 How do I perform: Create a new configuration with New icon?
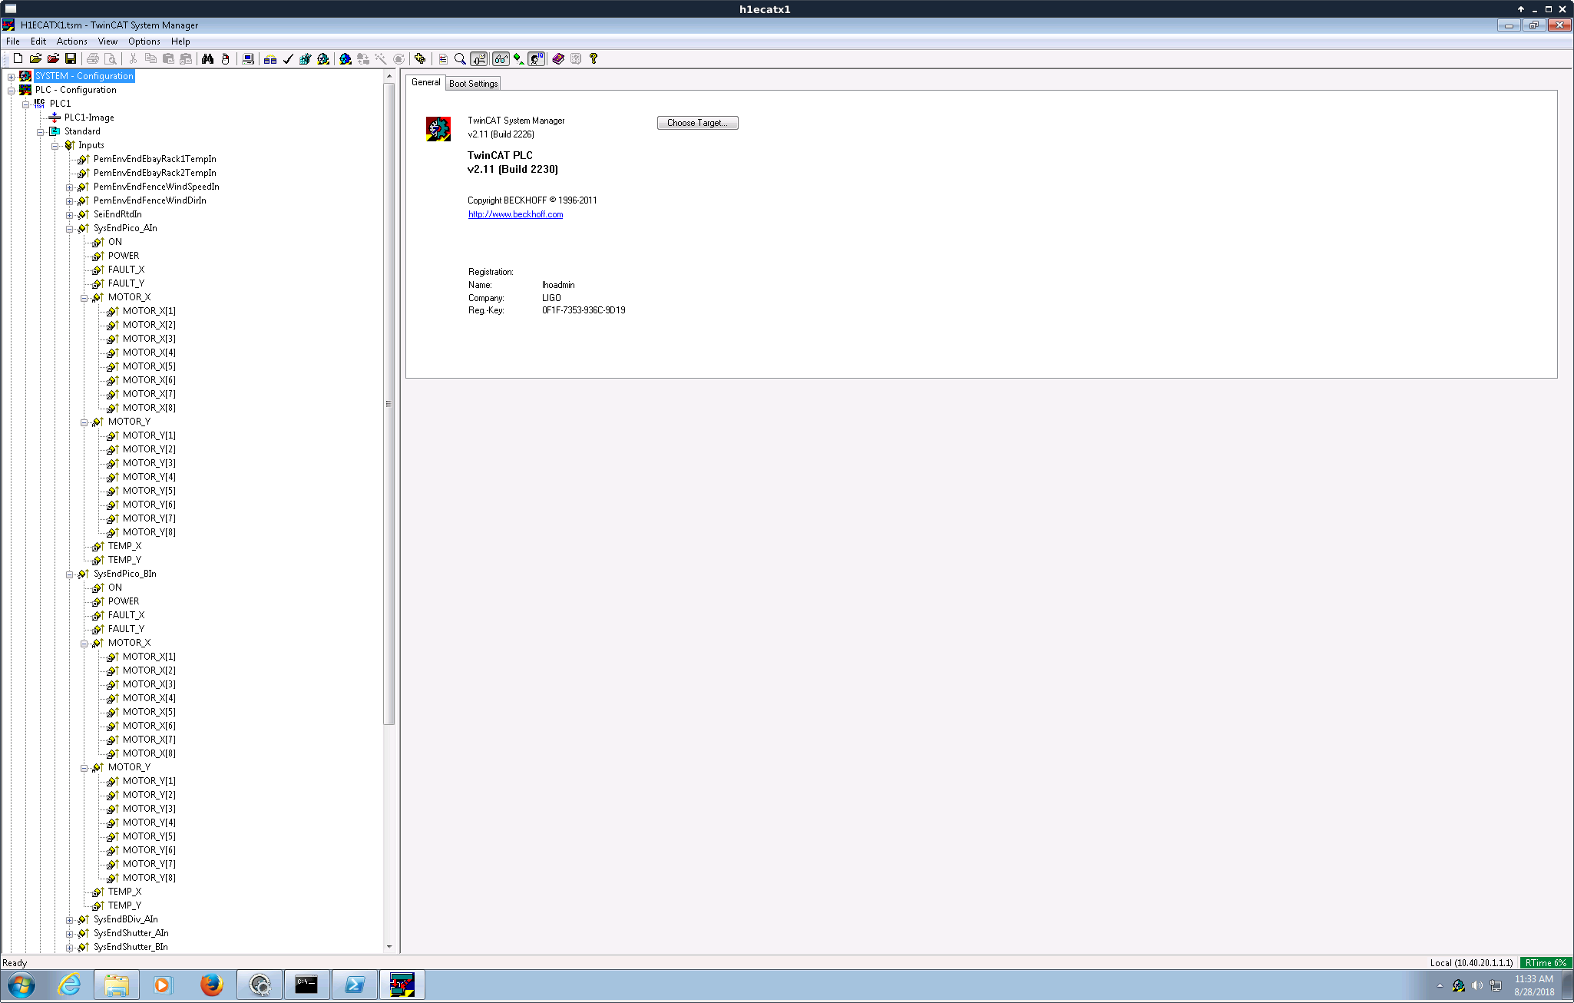[18, 58]
